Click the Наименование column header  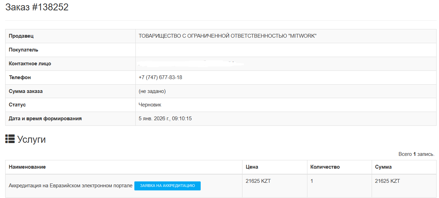pyautogui.click(x=27, y=167)
